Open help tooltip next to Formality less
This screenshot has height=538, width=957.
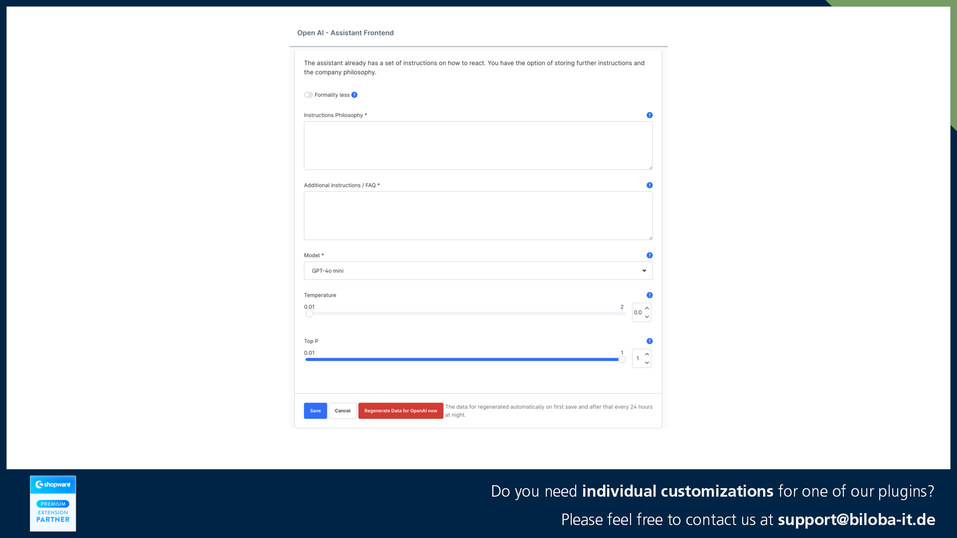click(354, 95)
